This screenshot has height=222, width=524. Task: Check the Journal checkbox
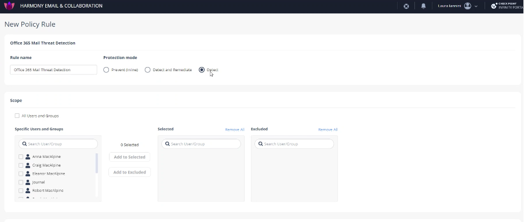pos(21,182)
